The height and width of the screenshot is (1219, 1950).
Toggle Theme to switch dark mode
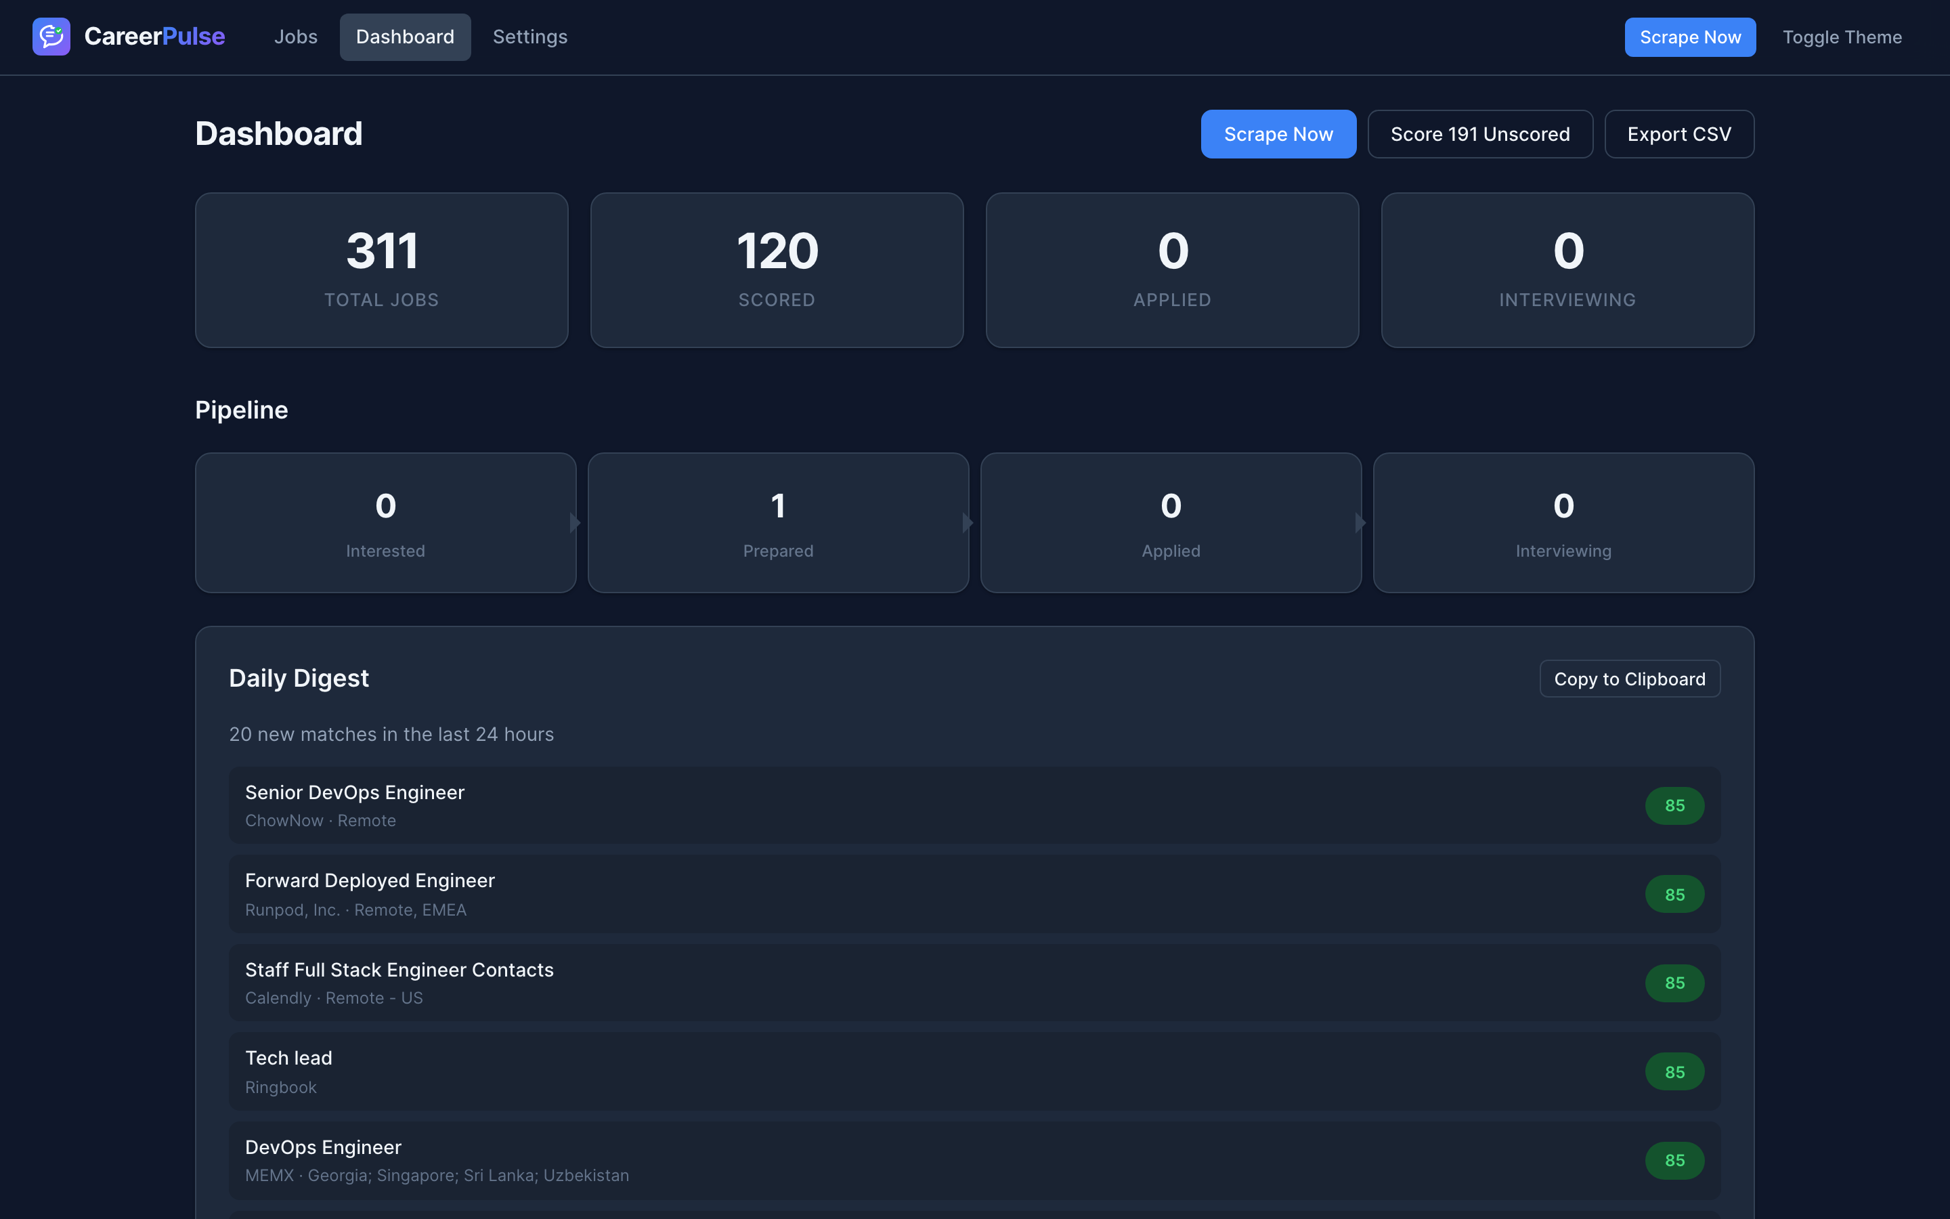(x=1842, y=37)
